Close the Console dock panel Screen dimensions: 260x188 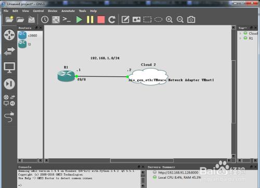point(143,167)
